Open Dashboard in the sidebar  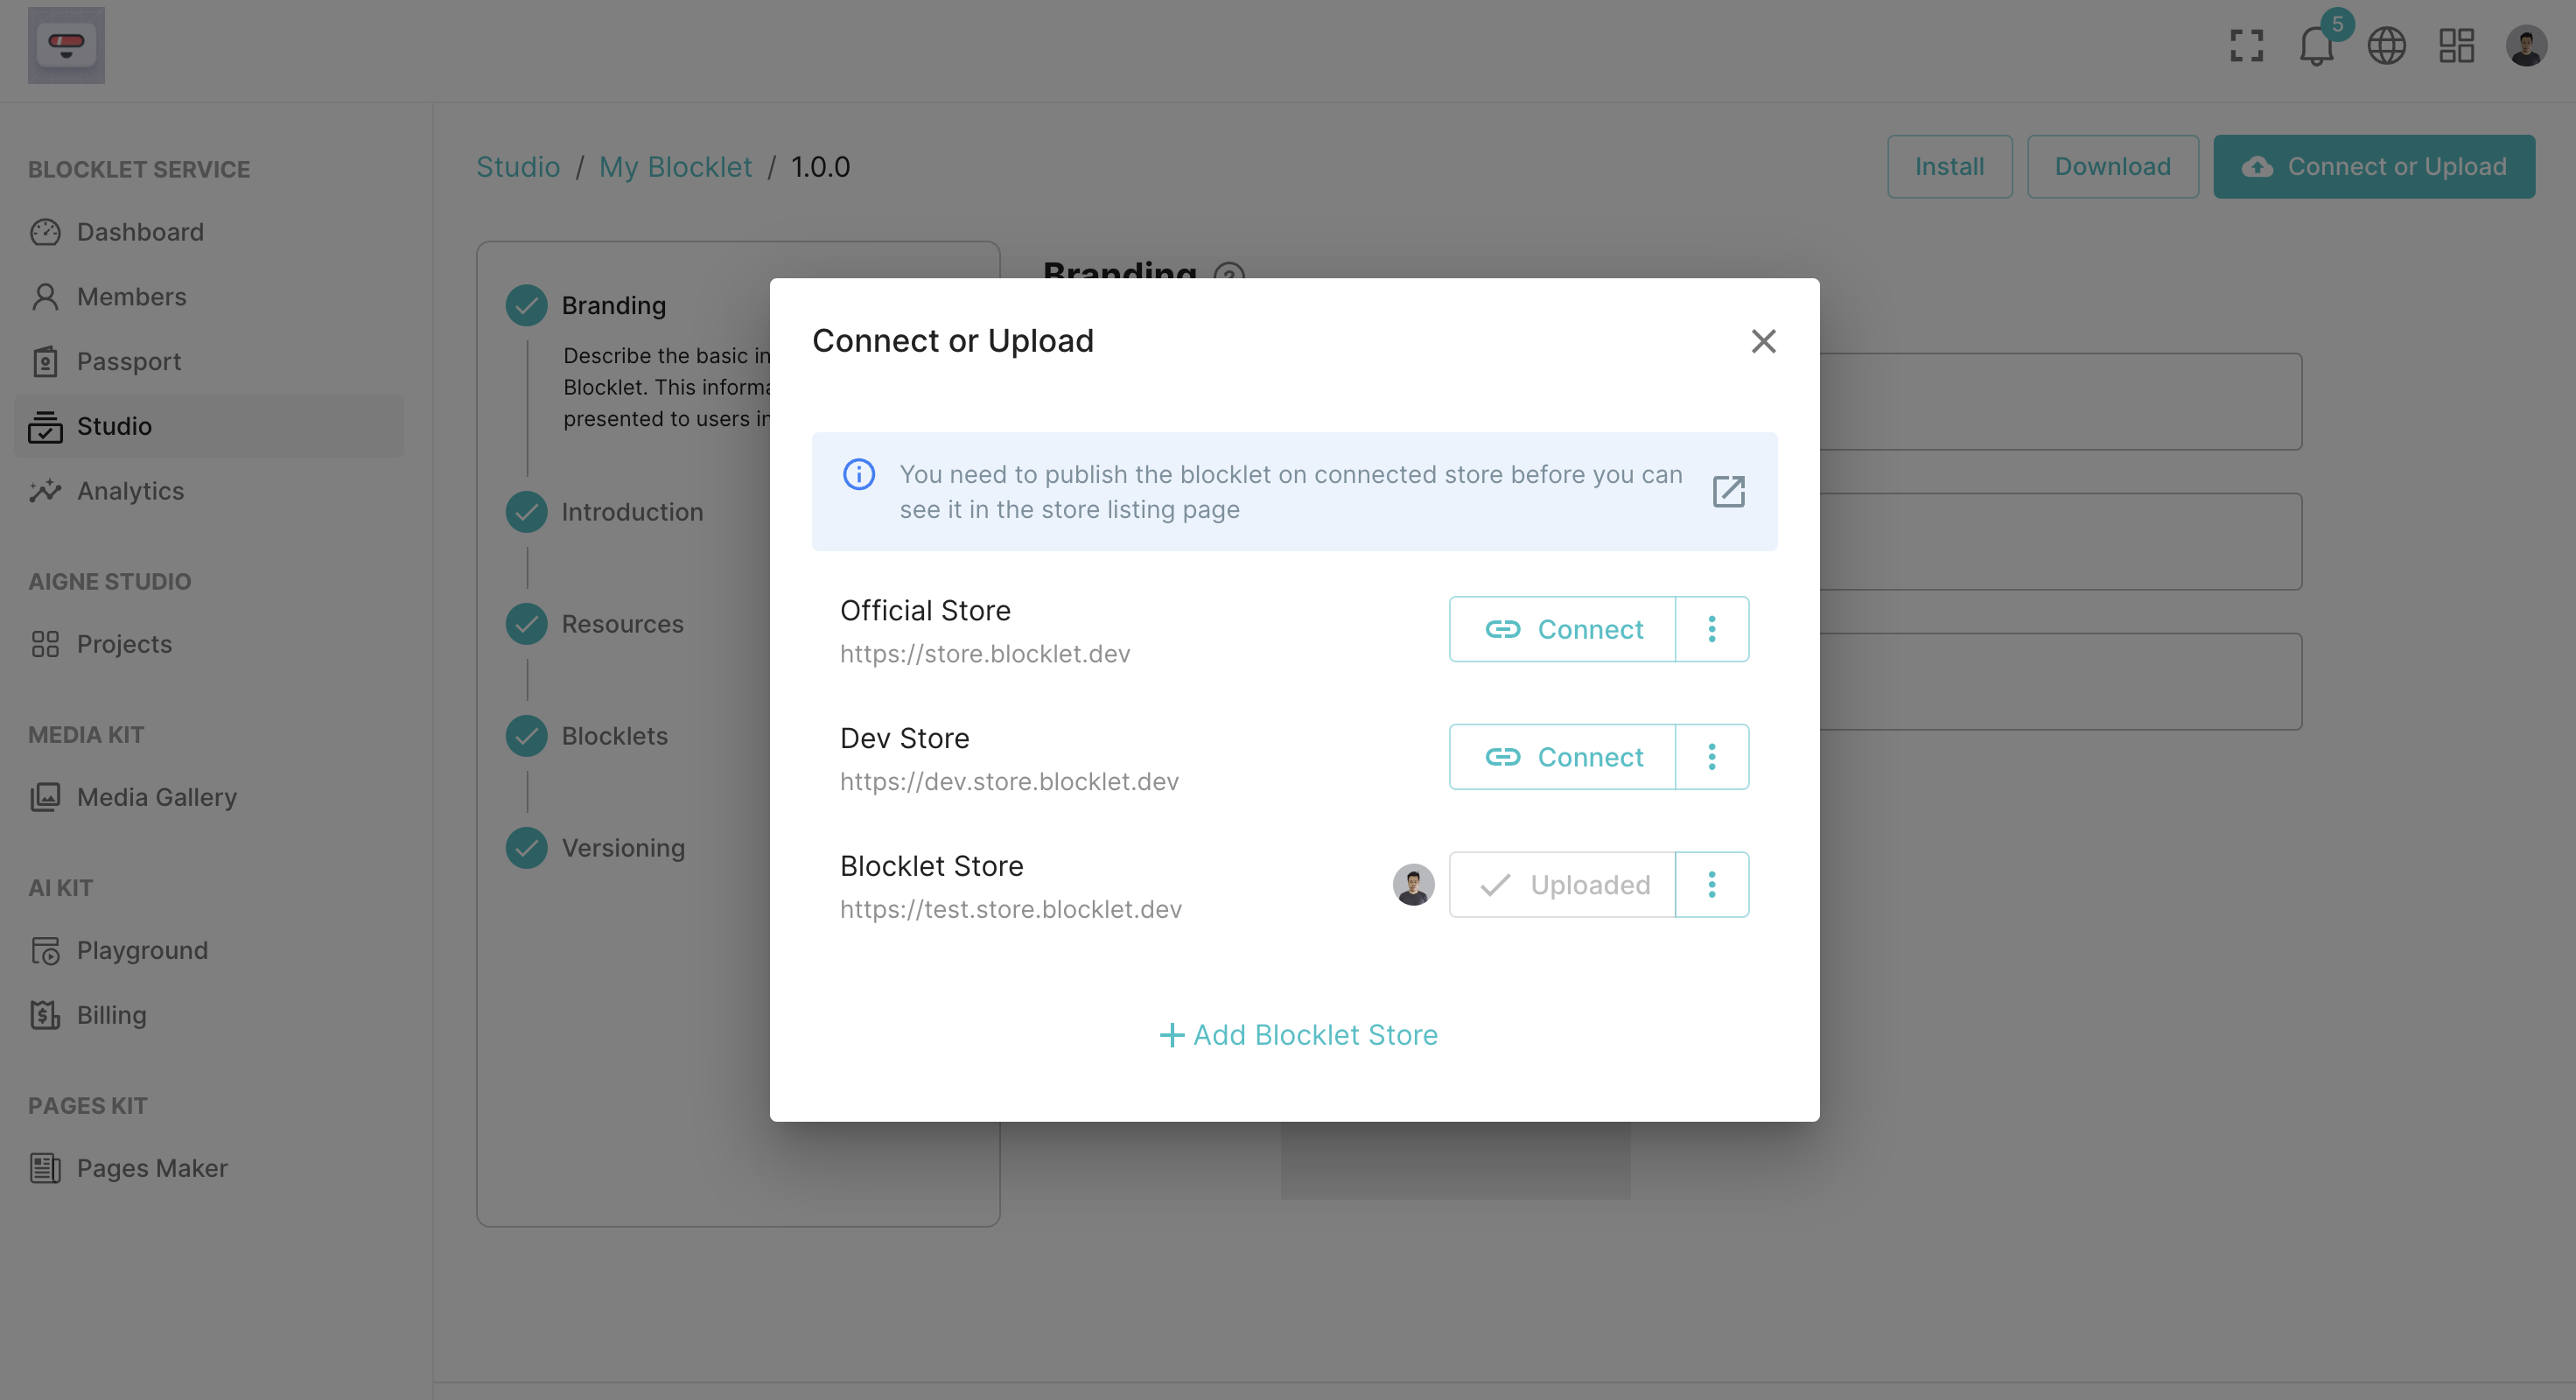(x=140, y=232)
